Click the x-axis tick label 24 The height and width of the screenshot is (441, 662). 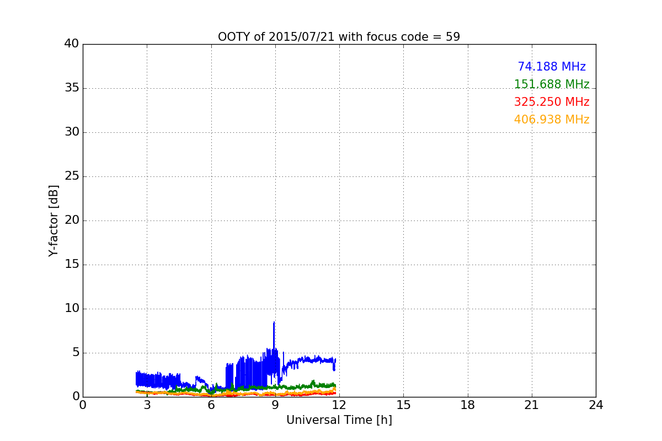click(x=596, y=405)
